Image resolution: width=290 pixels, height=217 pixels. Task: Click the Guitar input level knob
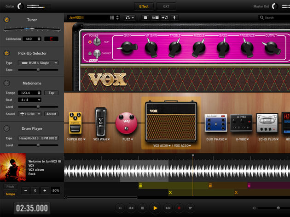21,6
